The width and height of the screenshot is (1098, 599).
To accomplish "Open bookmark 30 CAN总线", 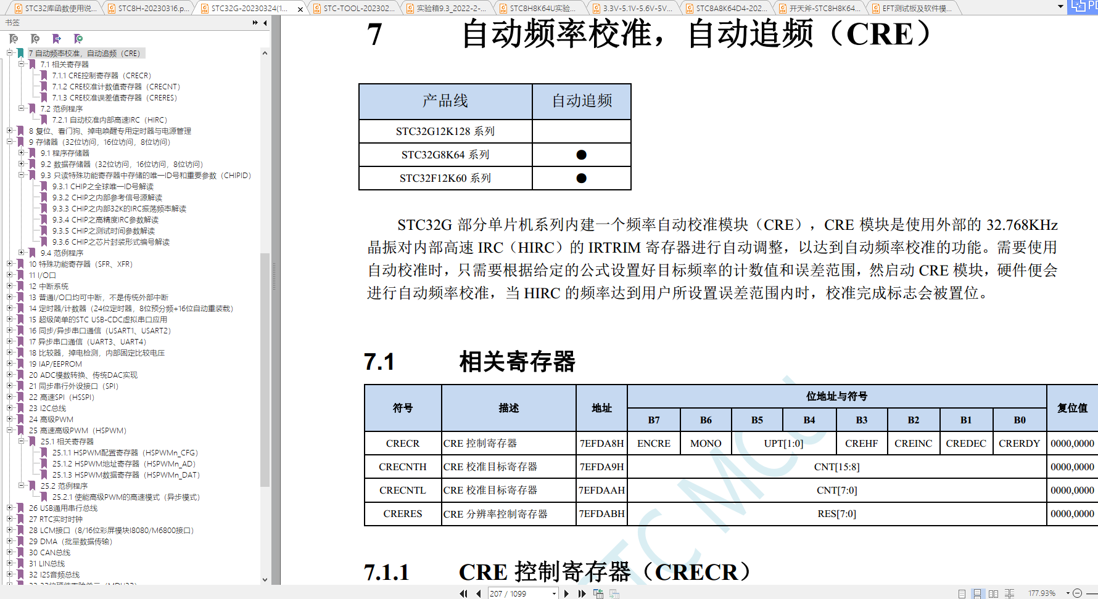I will 49,552.
